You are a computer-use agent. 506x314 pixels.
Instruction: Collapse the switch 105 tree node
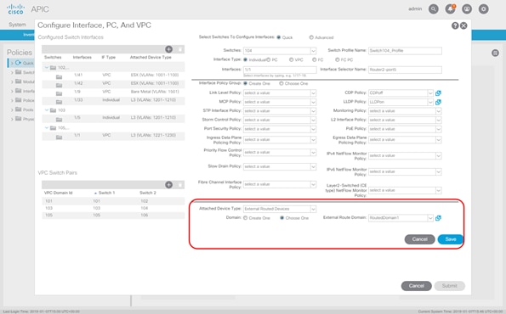pyautogui.click(x=47, y=128)
